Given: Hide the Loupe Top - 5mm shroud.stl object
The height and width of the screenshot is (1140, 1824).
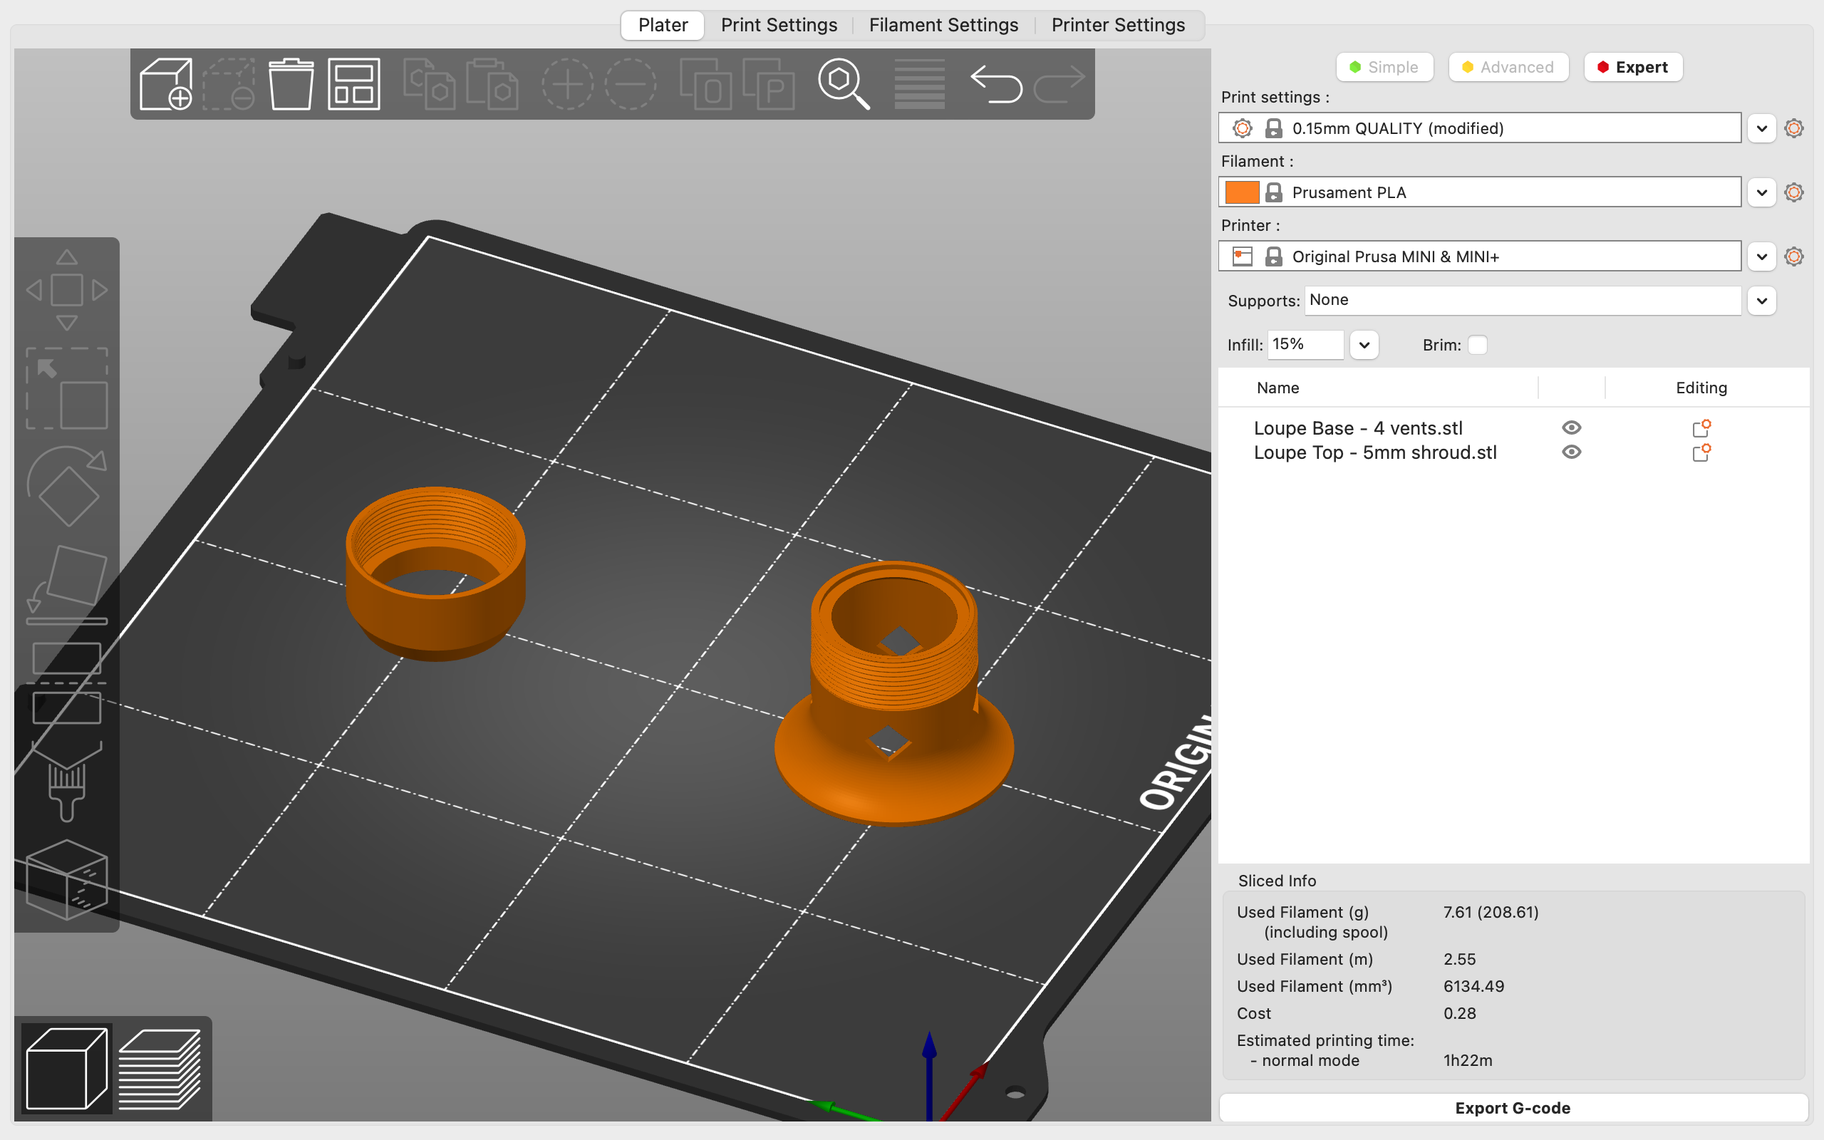Looking at the screenshot, I should click(1572, 452).
